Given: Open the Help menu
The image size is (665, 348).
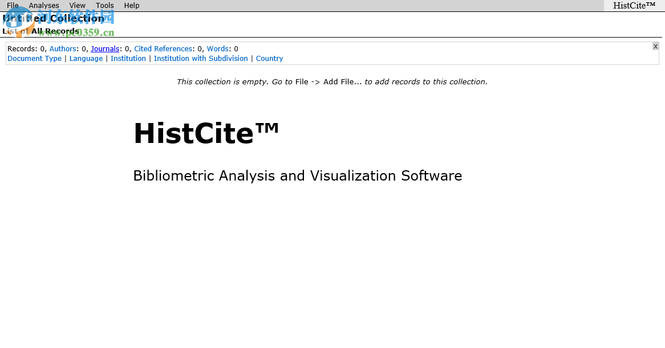Looking at the screenshot, I should [131, 5].
